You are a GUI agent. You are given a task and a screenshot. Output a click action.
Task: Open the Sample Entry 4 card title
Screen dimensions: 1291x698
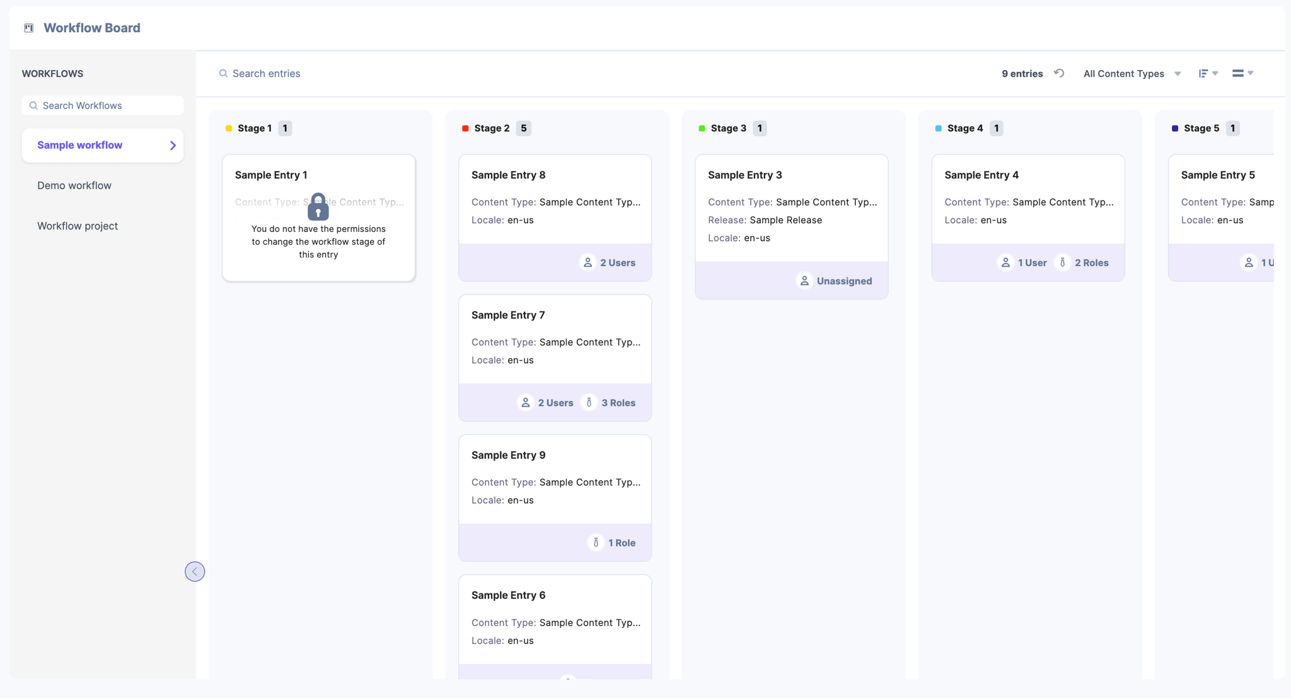coord(981,175)
